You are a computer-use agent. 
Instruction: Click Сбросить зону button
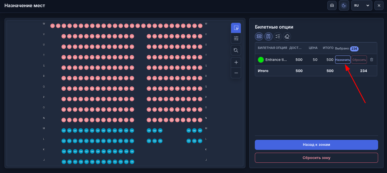(x=316, y=158)
